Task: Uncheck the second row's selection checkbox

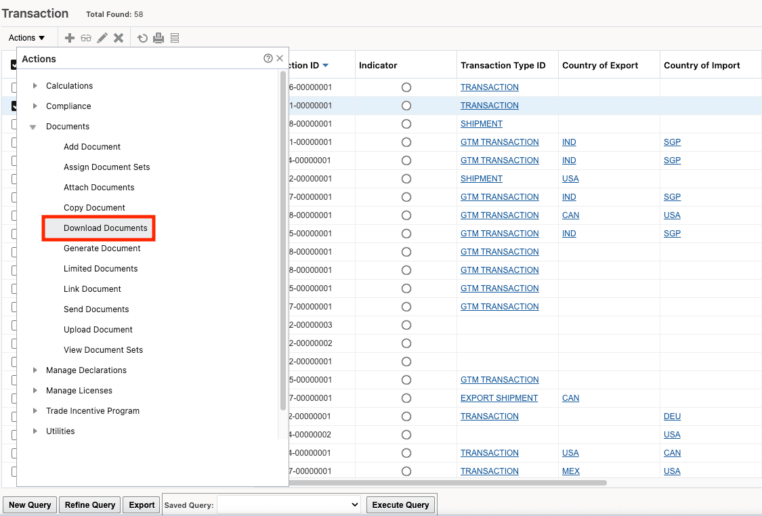Action: 15,106
